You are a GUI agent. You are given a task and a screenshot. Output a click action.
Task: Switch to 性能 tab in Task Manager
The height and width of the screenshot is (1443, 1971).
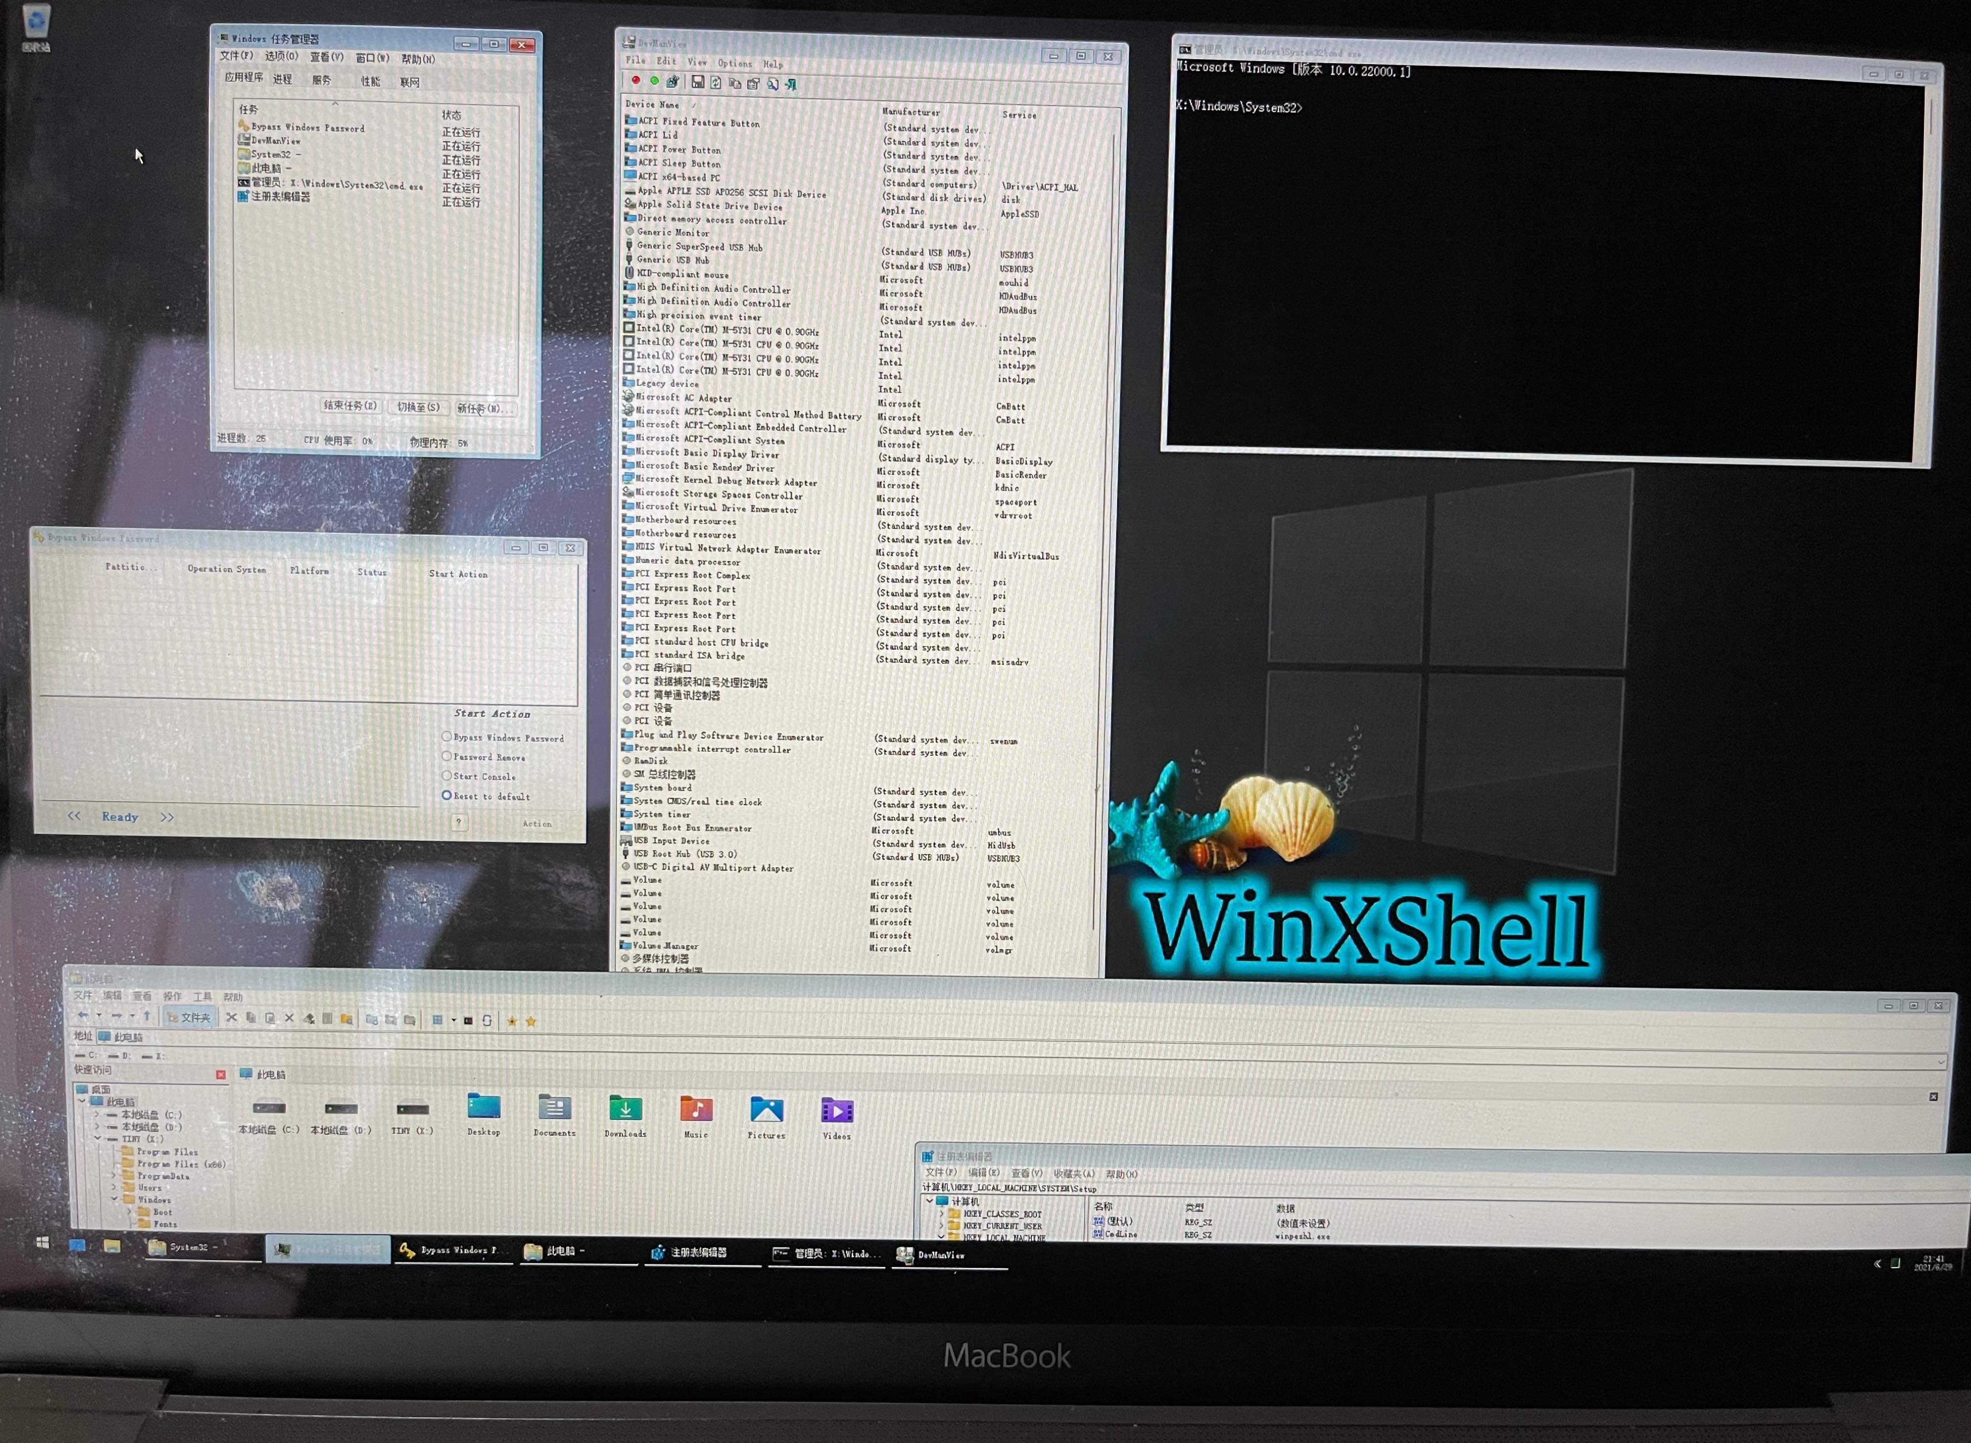coord(371,81)
